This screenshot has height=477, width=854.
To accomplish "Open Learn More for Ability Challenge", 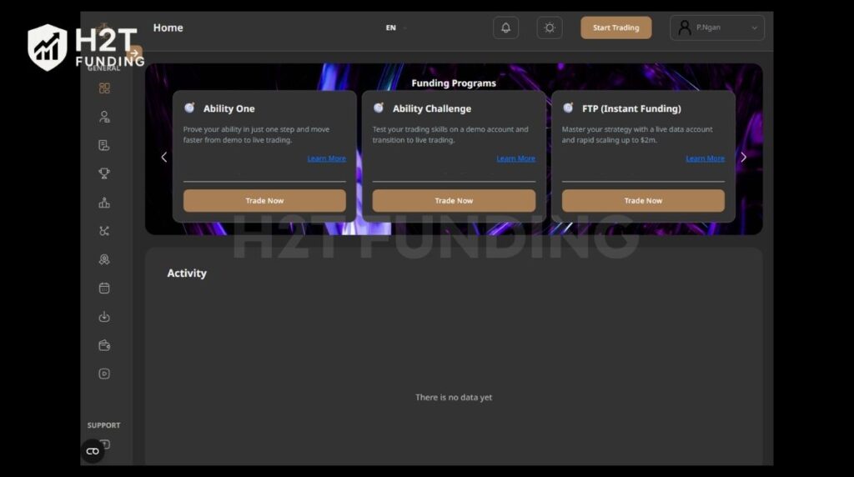I will (x=515, y=158).
